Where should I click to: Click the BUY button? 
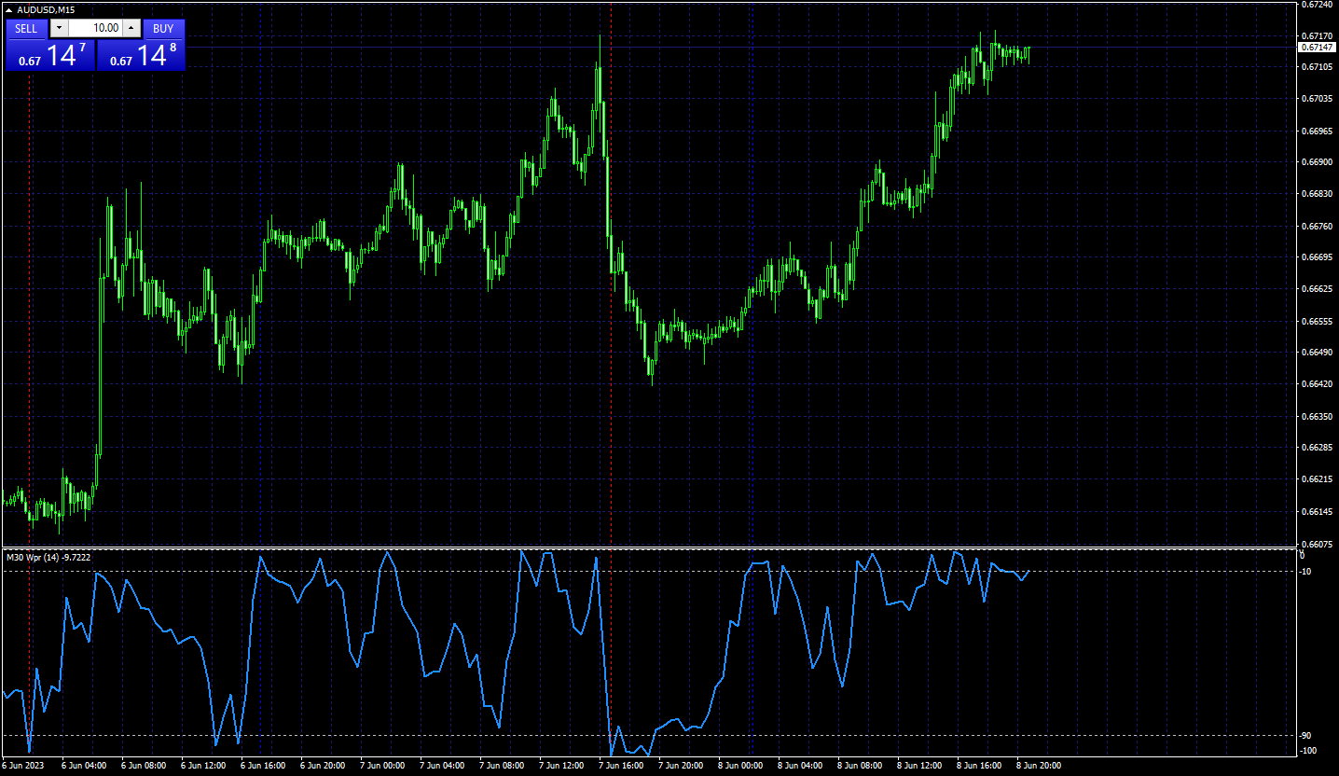163,29
